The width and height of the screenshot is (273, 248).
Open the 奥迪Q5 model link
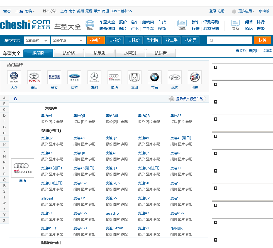(79, 116)
